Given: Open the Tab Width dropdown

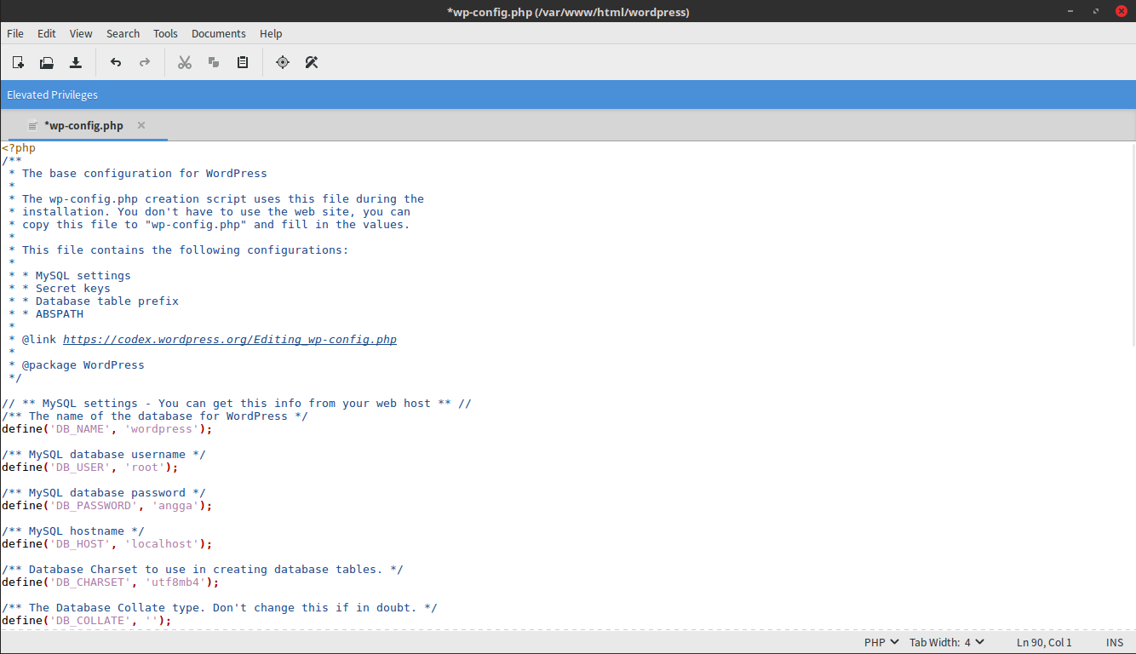Looking at the screenshot, I should pyautogui.click(x=947, y=643).
